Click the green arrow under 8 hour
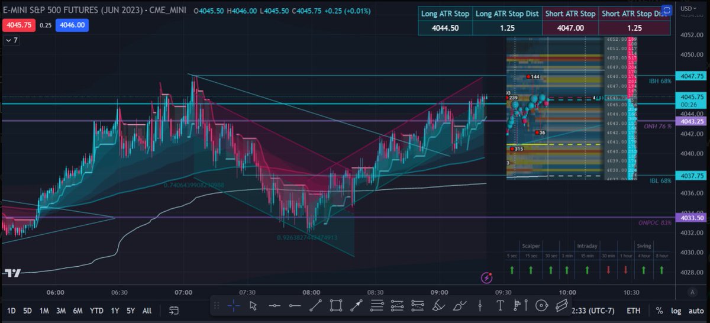 [x=661, y=270]
